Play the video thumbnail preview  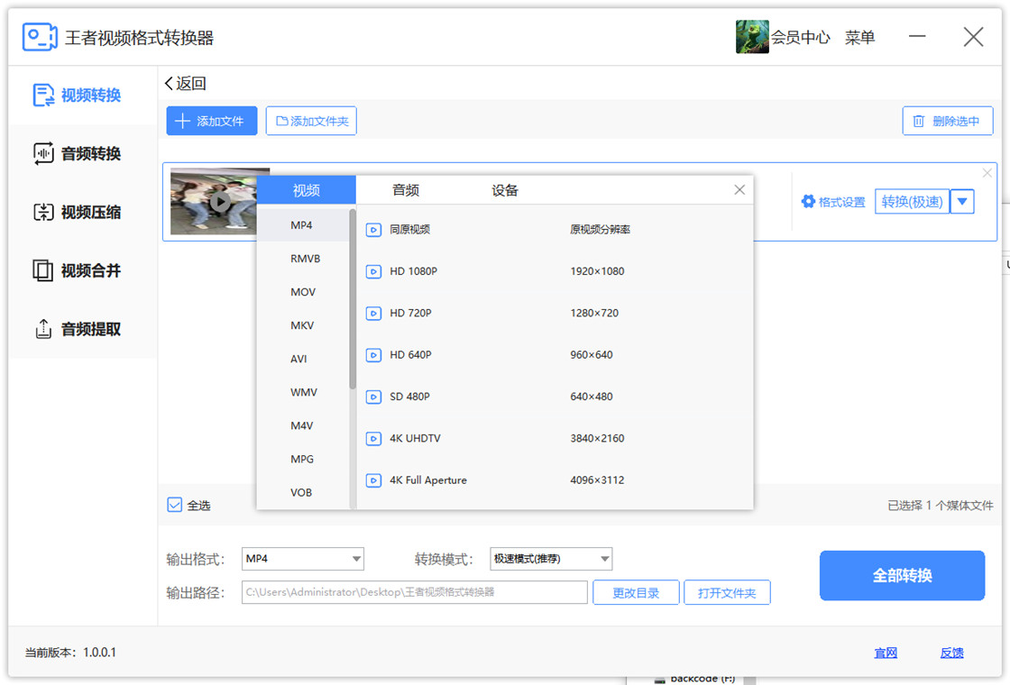tap(220, 202)
